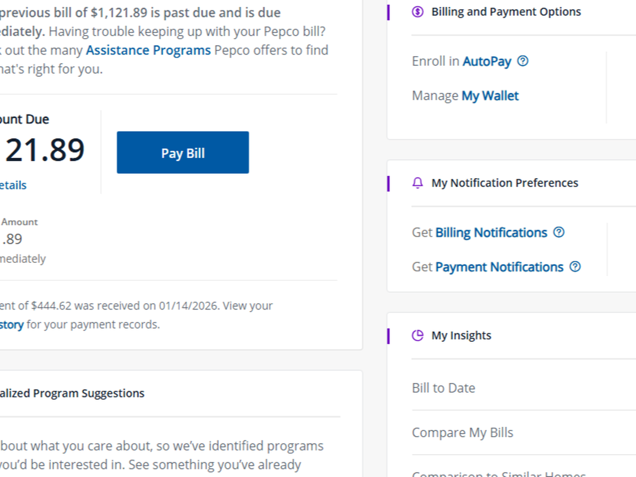Click the notification bell icon
The width and height of the screenshot is (636, 477).
coord(418,183)
